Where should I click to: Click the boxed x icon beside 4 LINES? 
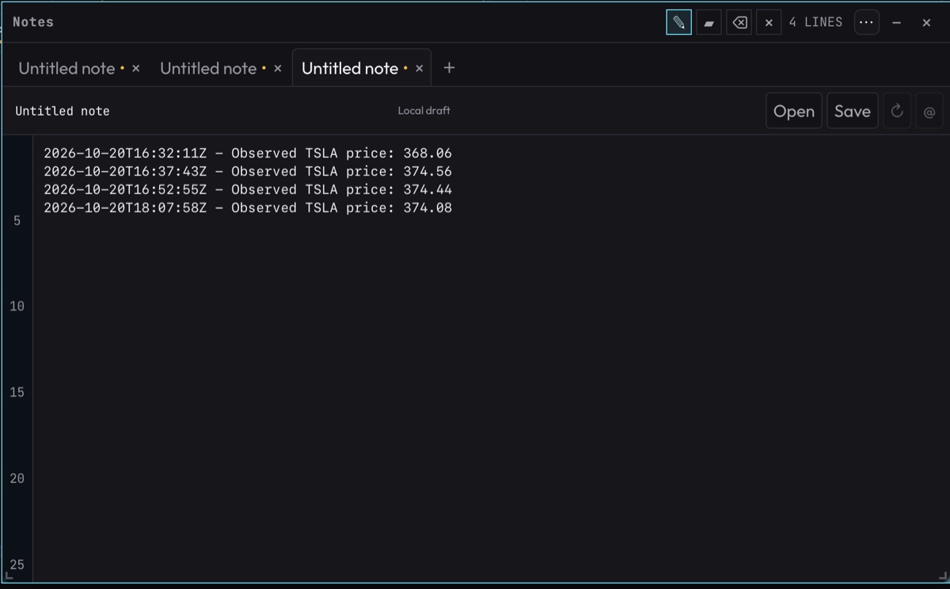(769, 22)
